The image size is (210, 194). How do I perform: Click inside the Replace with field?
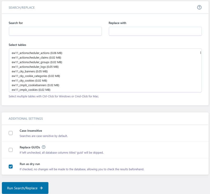[155, 31]
